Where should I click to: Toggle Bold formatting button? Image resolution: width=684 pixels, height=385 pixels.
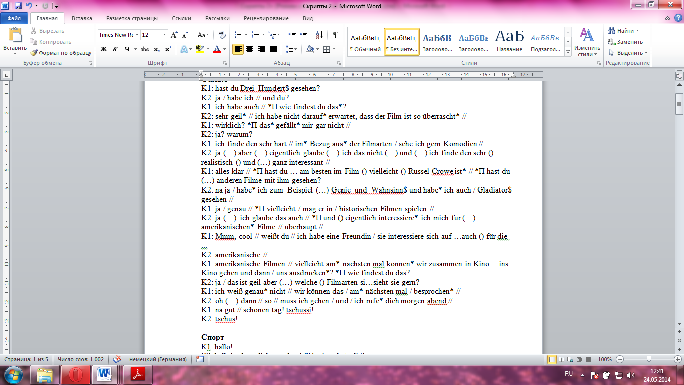click(104, 49)
